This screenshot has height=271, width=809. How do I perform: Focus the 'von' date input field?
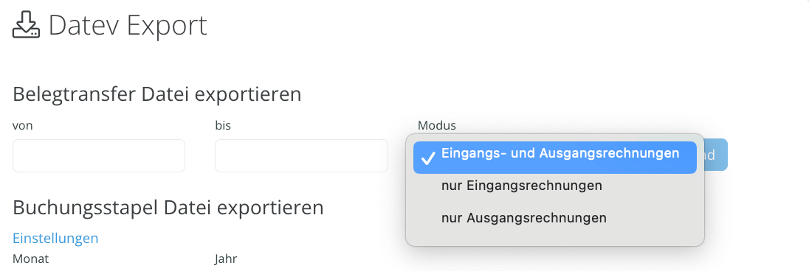(99, 155)
